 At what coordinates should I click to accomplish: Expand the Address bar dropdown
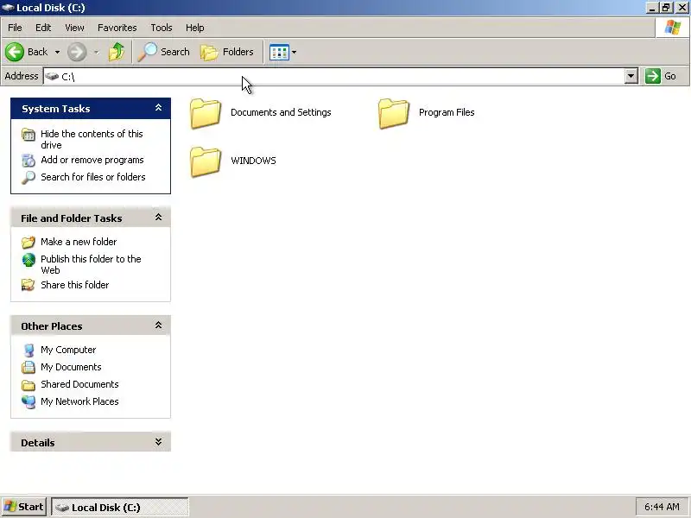click(631, 76)
